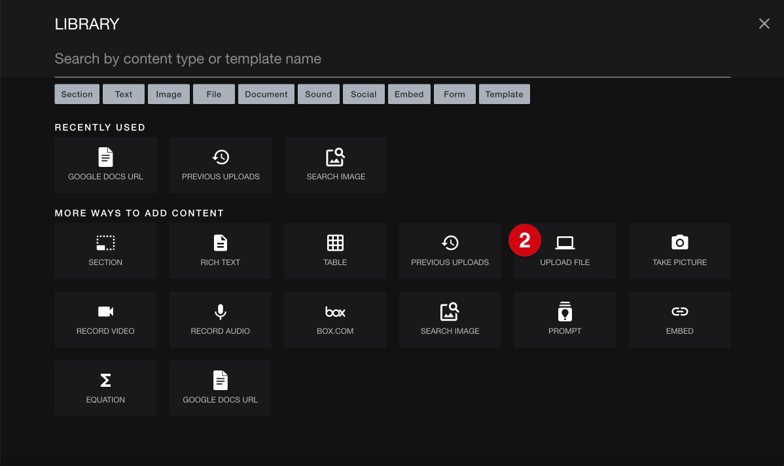Select the Upload File option
This screenshot has height=466, width=784.
(565, 251)
